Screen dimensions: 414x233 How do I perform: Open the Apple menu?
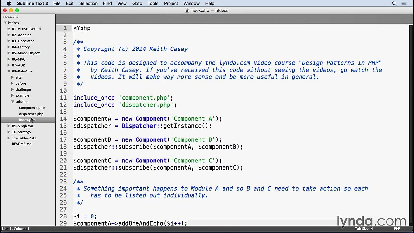point(9,4)
